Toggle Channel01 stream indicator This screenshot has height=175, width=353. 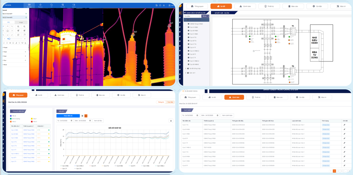pos(26,14)
